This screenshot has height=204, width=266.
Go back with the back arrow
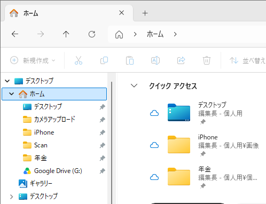click(x=15, y=34)
